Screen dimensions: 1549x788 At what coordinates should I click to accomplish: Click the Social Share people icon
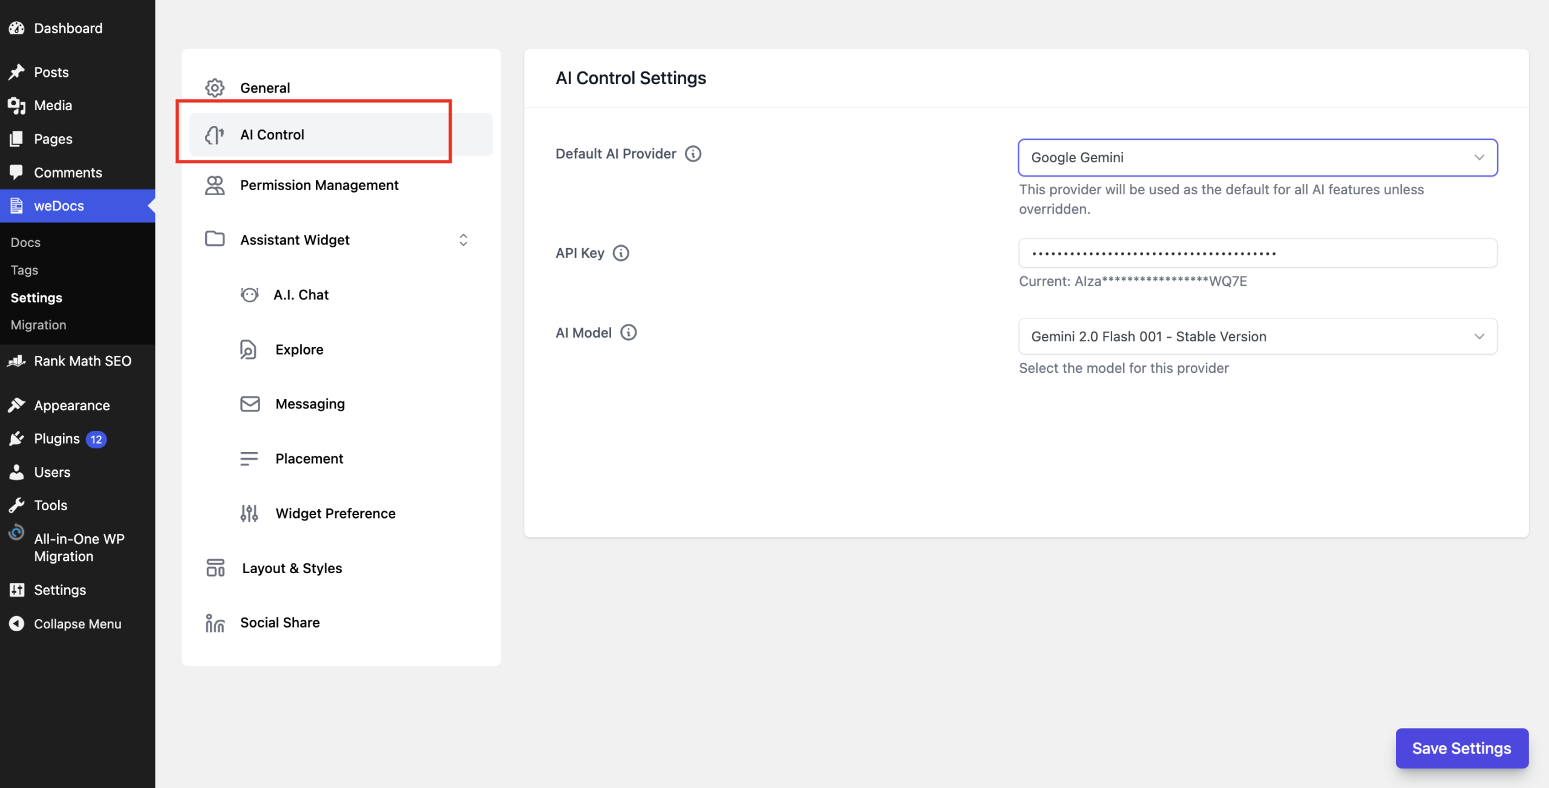pos(215,622)
